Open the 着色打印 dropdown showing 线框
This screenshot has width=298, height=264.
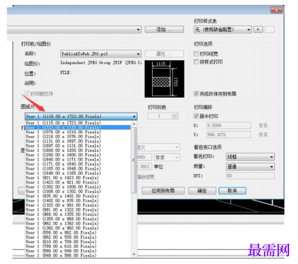[x=250, y=157]
